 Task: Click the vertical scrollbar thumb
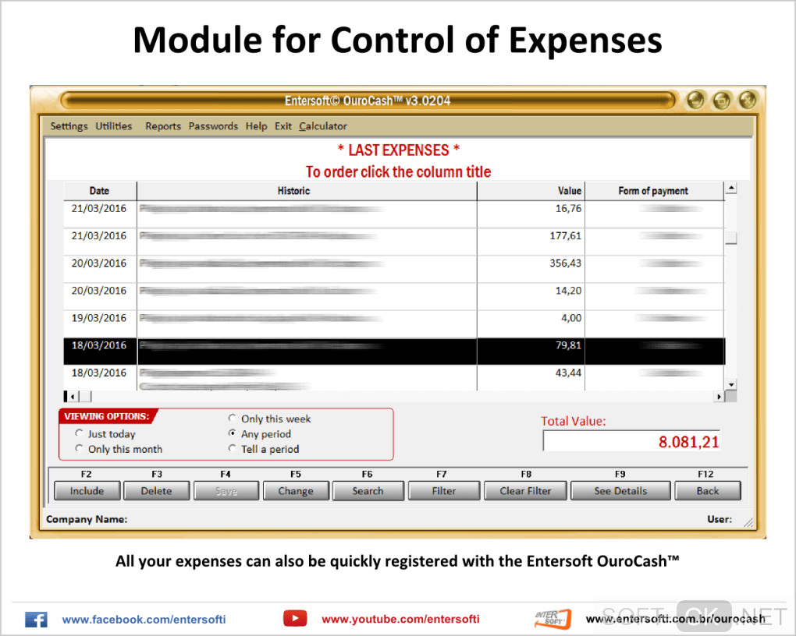click(x=731, y=238)
